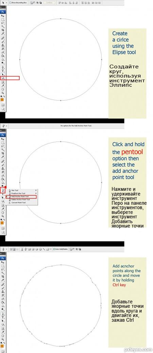Select the Move tool in the bottom screenshot
The width and height of the screenshot is (153, 353).
(x=3, y=263)
